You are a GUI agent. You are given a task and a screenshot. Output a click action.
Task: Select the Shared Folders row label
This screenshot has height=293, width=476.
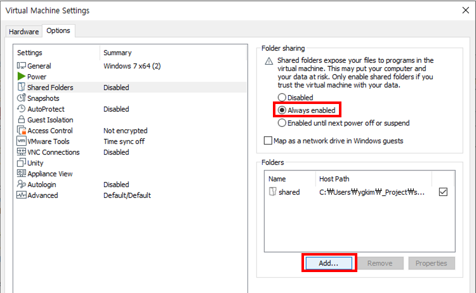point(50,88)
